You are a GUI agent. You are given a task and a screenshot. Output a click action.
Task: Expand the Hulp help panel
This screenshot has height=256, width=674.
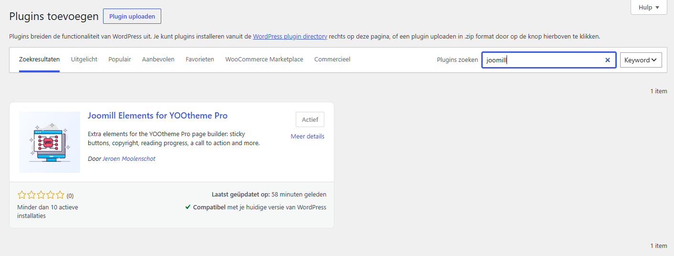(649, 7)
